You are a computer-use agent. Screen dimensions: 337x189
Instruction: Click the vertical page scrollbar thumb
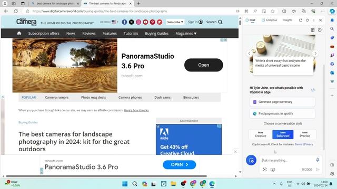(x=240, y=23)
